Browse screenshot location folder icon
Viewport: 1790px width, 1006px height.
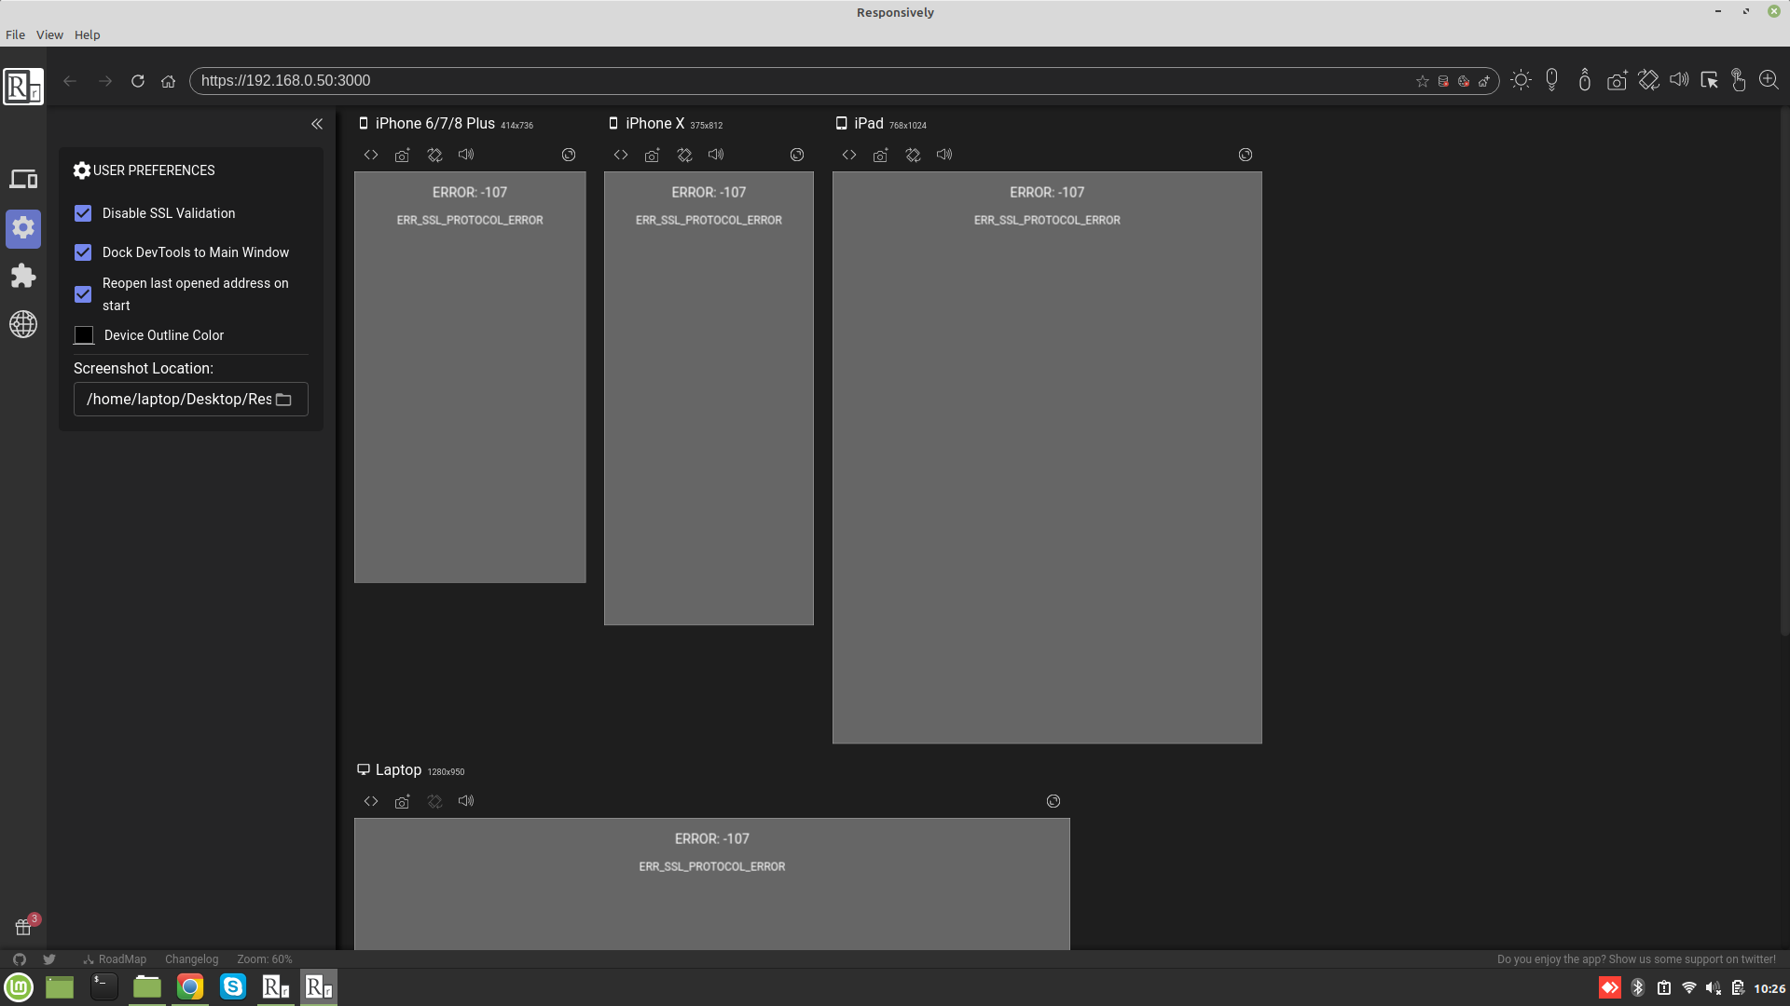tap(284, 400)
